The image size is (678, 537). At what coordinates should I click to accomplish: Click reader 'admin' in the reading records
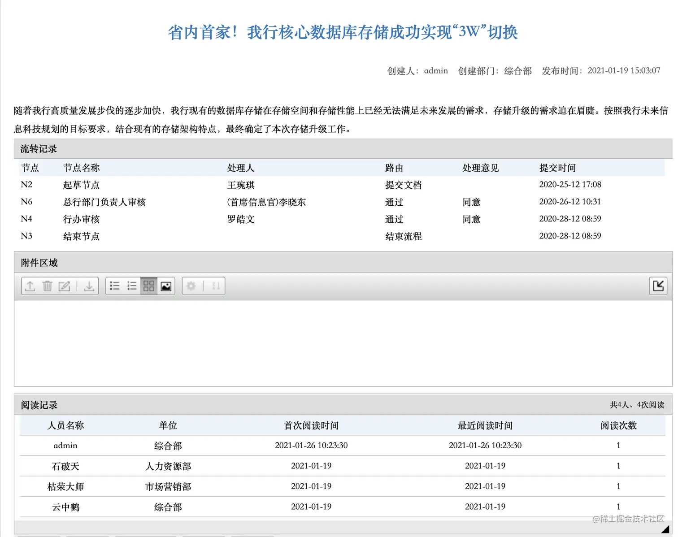tap(65, 446)
